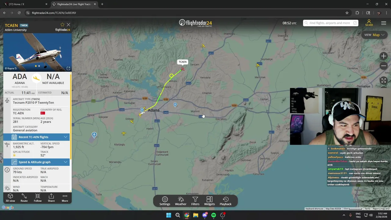Open the Windows Start menu
Viewport: 391px width, 220px height.
pos(169,215)
